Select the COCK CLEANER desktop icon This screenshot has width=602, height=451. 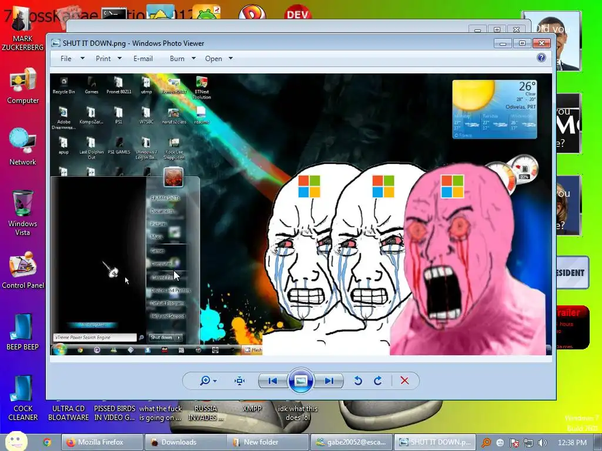tap(23, 398)
